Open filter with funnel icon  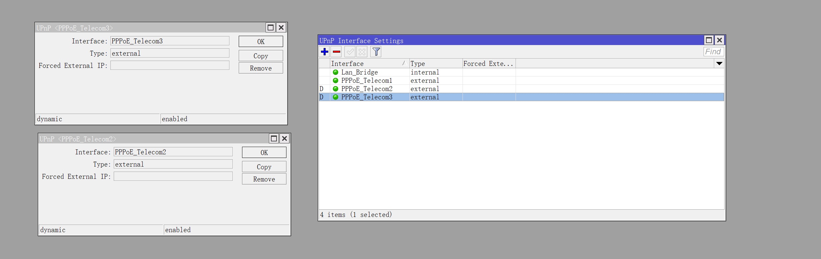tap(376, 52)
